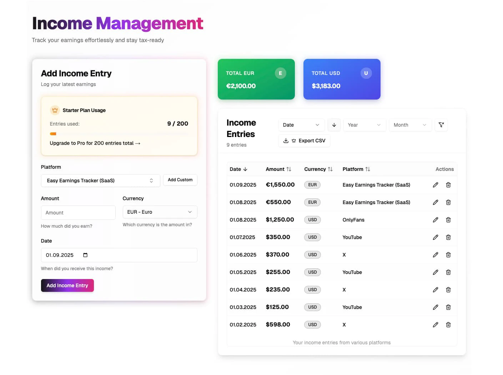
Task: Click the edit pencil for the 01.09.2025 entry
Action: [x=436, y=184]
